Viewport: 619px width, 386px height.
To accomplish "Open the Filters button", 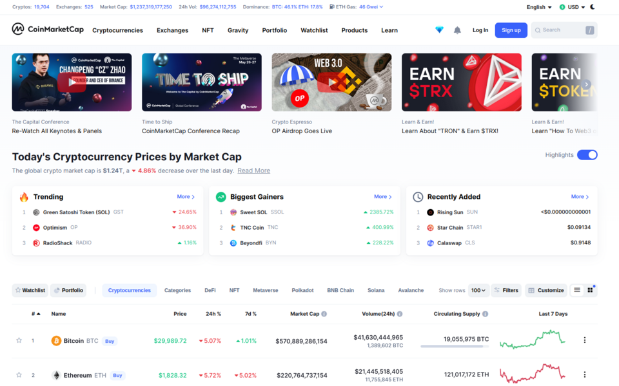I will 506,290.
